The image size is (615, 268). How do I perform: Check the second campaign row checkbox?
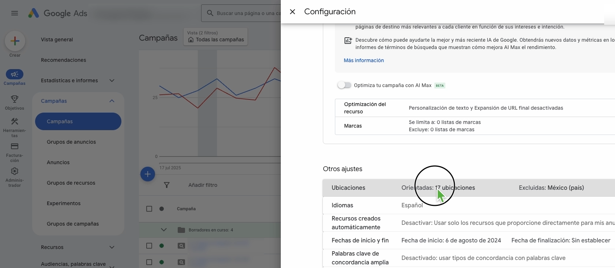(149, 262)
